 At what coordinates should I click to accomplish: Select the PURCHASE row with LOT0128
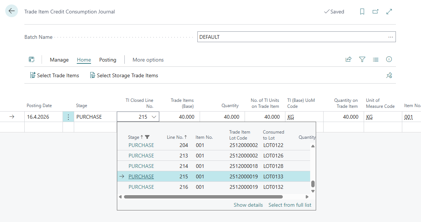point(214,166)
